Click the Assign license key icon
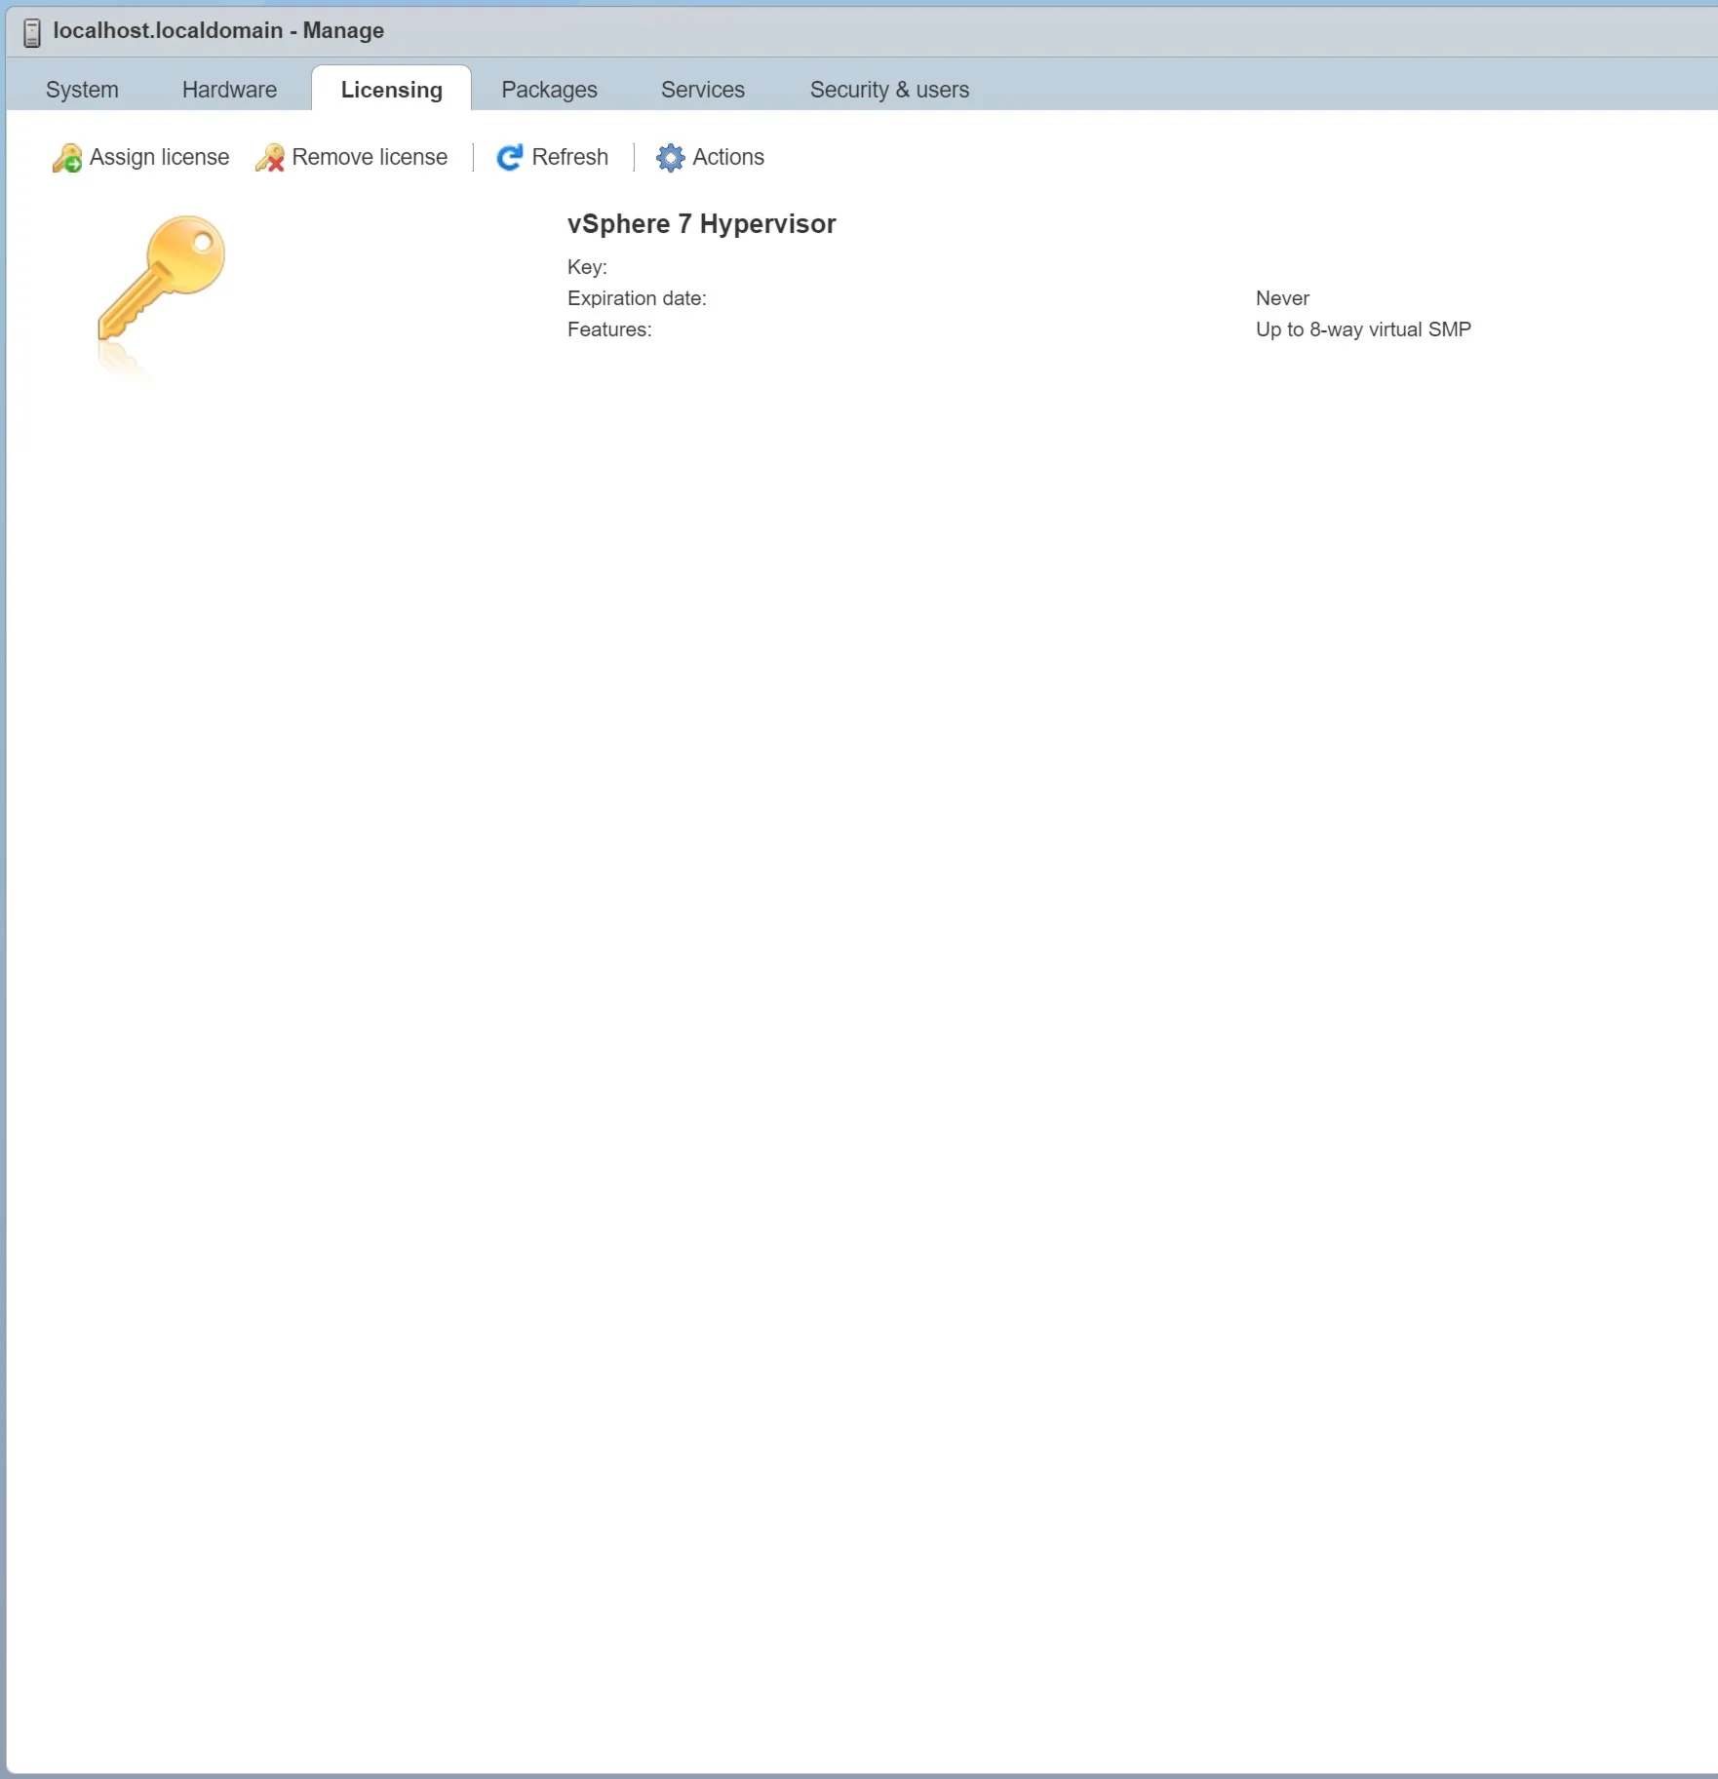 click(x=67, y=158)
